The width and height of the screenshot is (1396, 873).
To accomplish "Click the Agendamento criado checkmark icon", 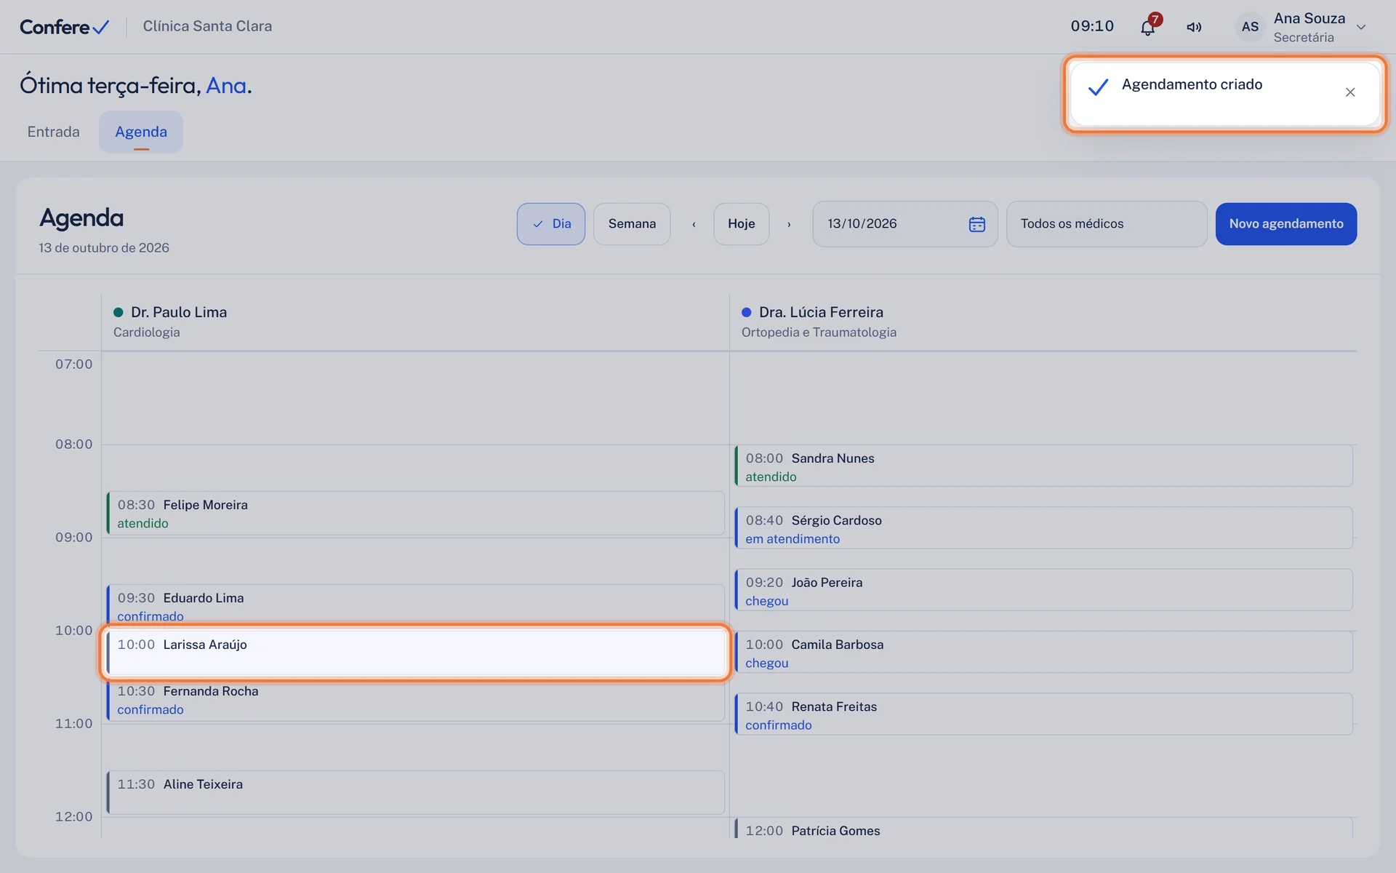I will [1098, 87].
